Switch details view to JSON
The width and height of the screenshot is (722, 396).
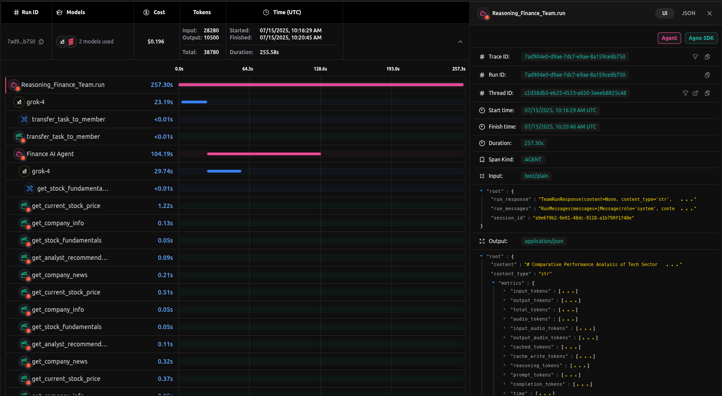[688, 13]
